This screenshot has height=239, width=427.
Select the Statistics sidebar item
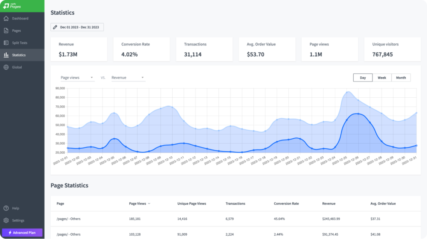click(x=22, y=55)
